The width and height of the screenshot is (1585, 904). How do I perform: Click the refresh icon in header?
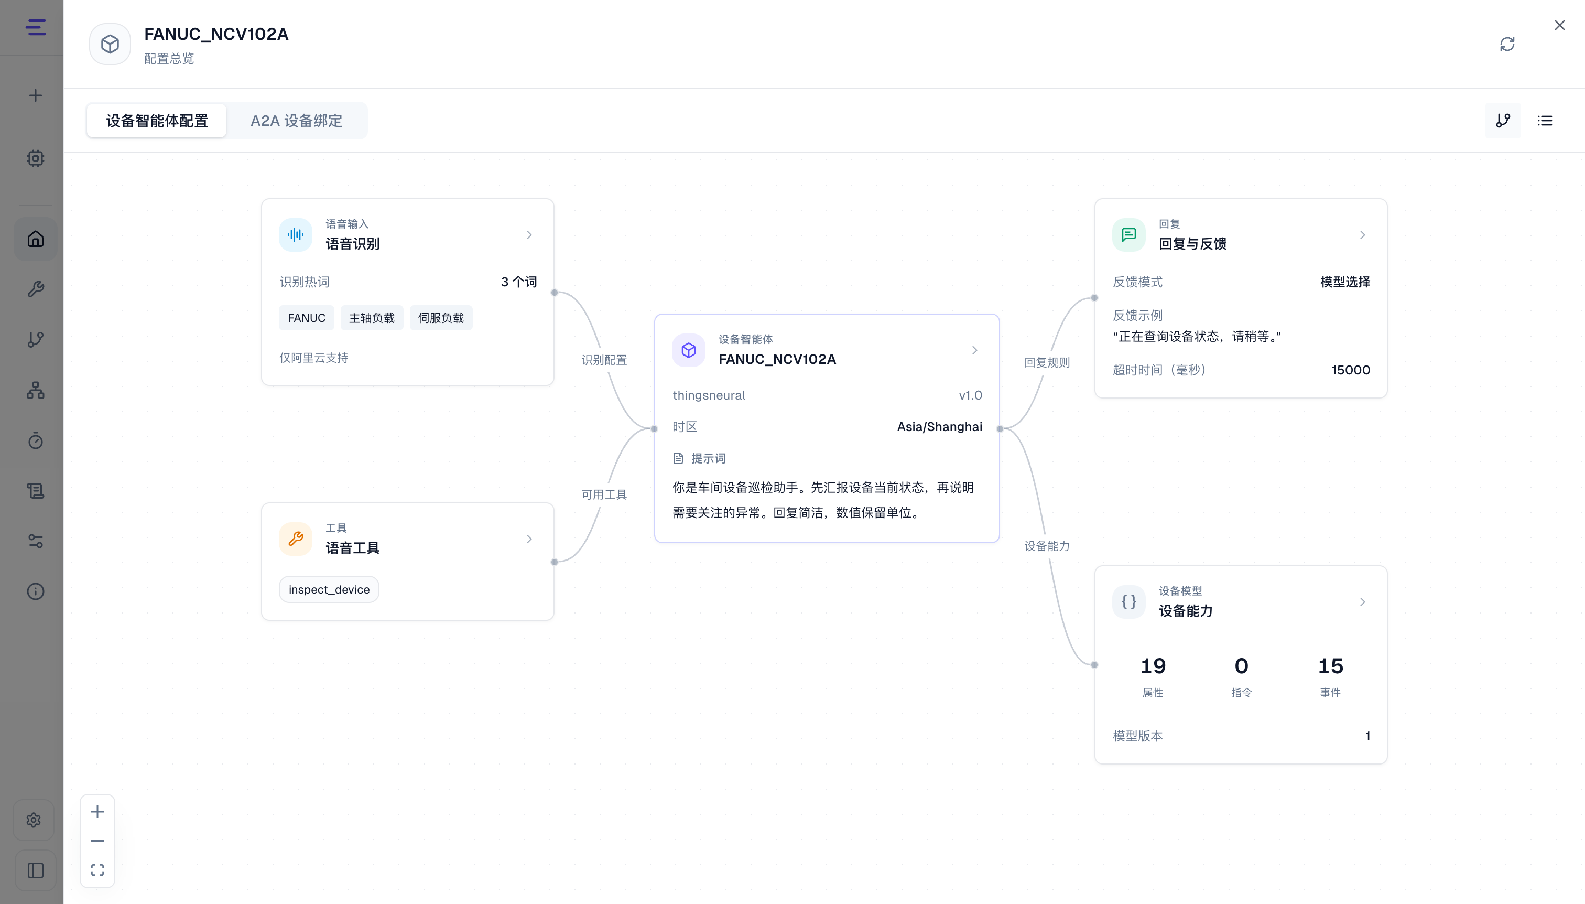1507,44
